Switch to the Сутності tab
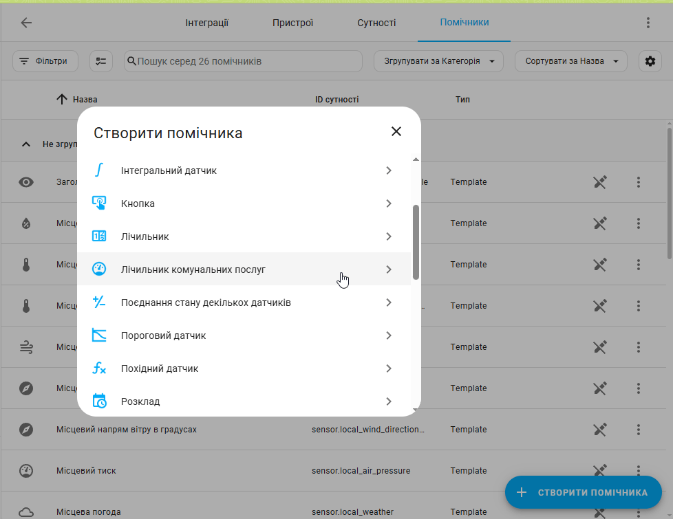This screenshot has height=519, width=673. 376,23
